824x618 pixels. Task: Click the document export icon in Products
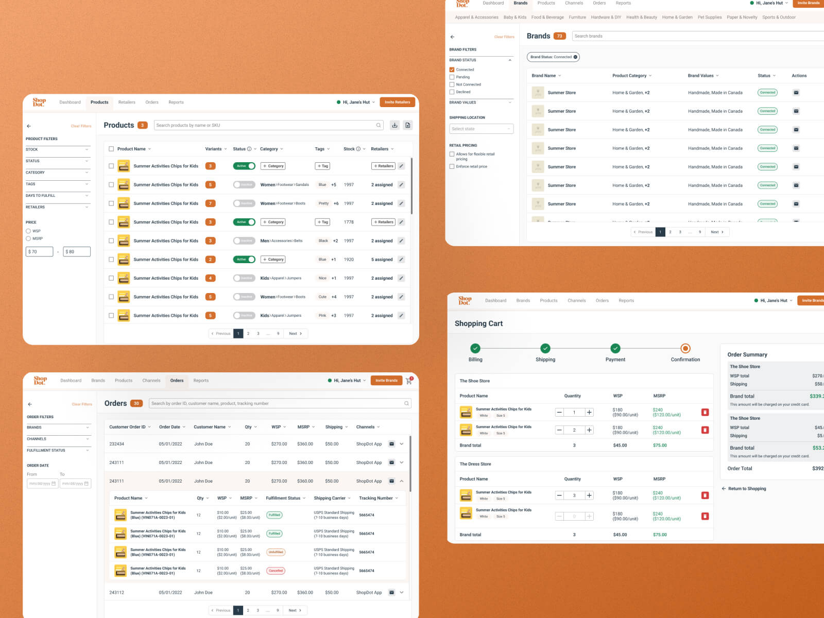point(407,125)
